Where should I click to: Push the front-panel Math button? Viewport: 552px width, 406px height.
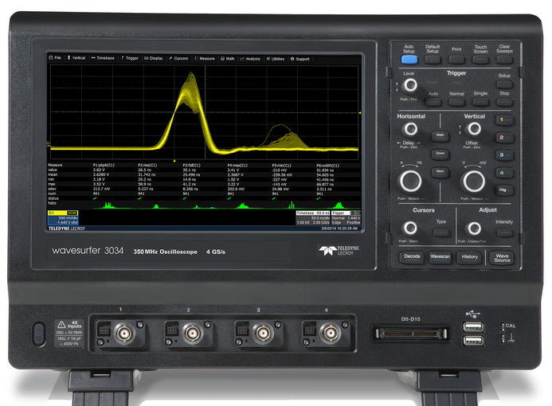[x=440, y=136]
